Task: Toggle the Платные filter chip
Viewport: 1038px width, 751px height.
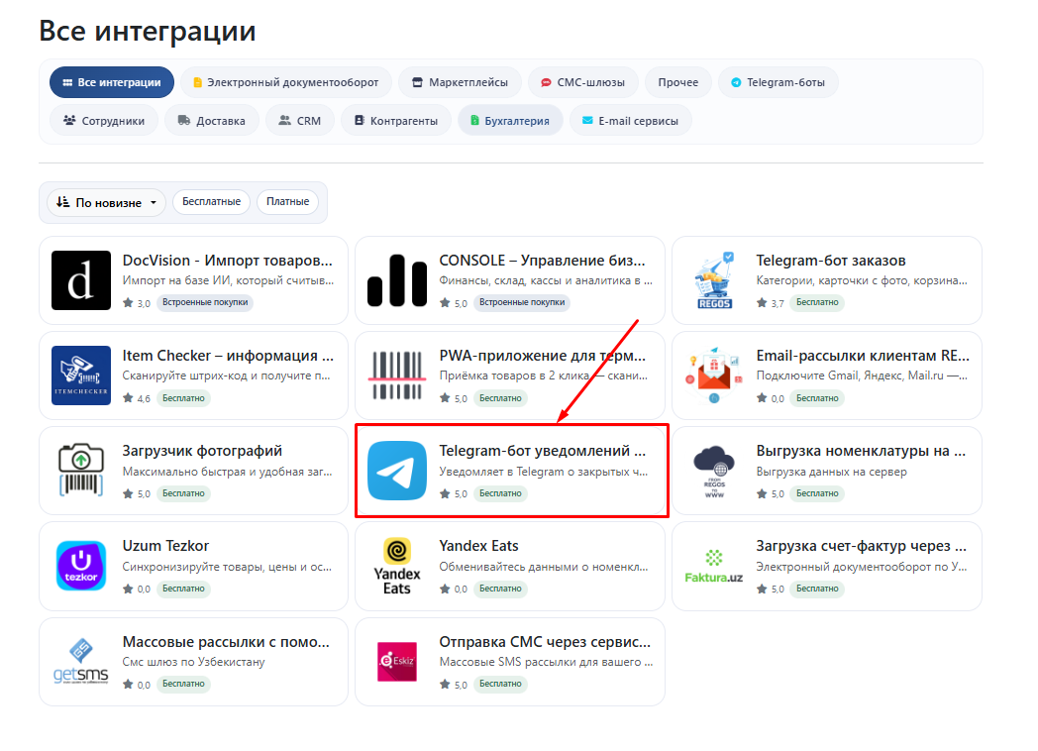Action: [x=287, y=202]
